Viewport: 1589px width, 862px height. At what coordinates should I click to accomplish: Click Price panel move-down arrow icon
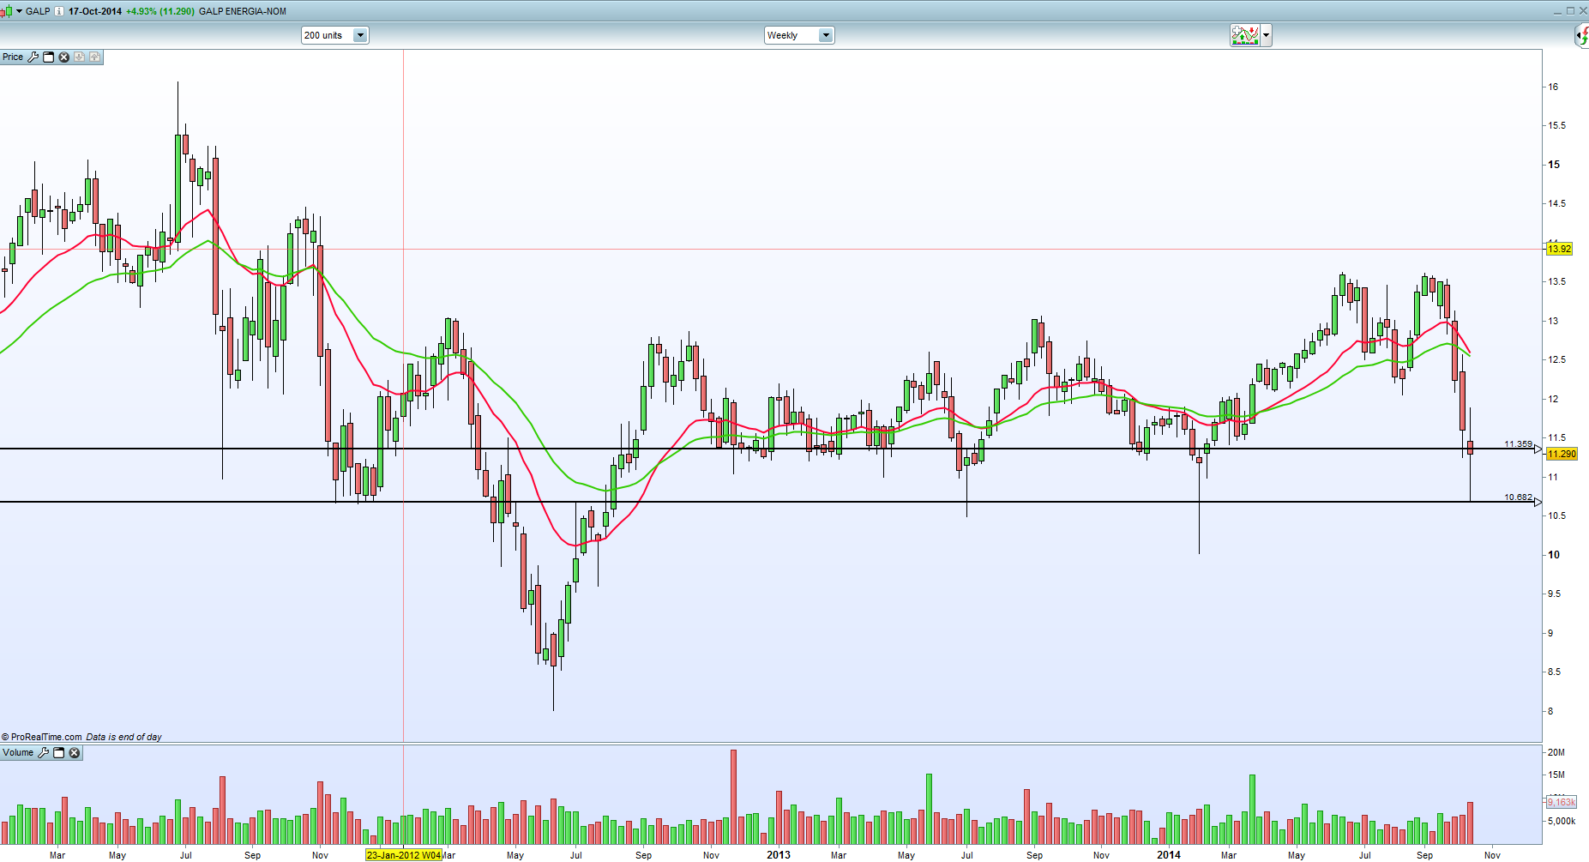[79, 57]
